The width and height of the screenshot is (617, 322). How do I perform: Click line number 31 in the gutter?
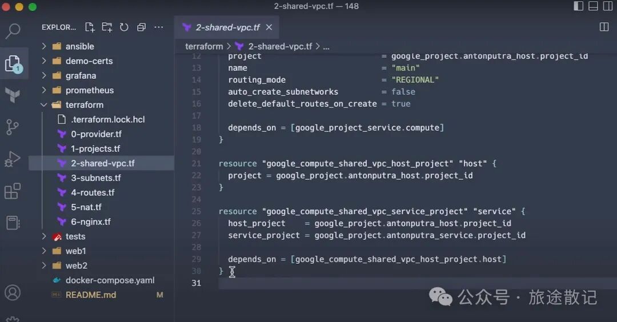point(196,283)
